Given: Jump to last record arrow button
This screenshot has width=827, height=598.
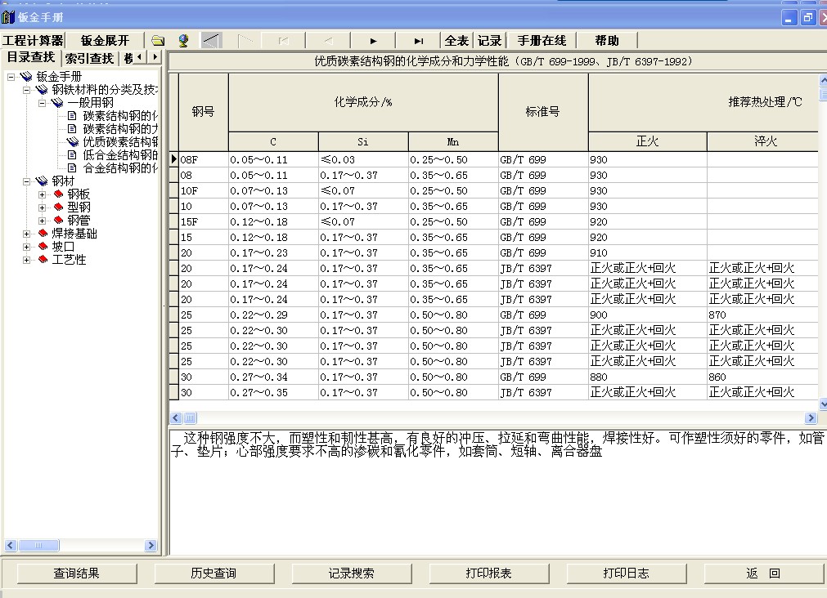Looking at the screenshot, I should pos(418,41).
